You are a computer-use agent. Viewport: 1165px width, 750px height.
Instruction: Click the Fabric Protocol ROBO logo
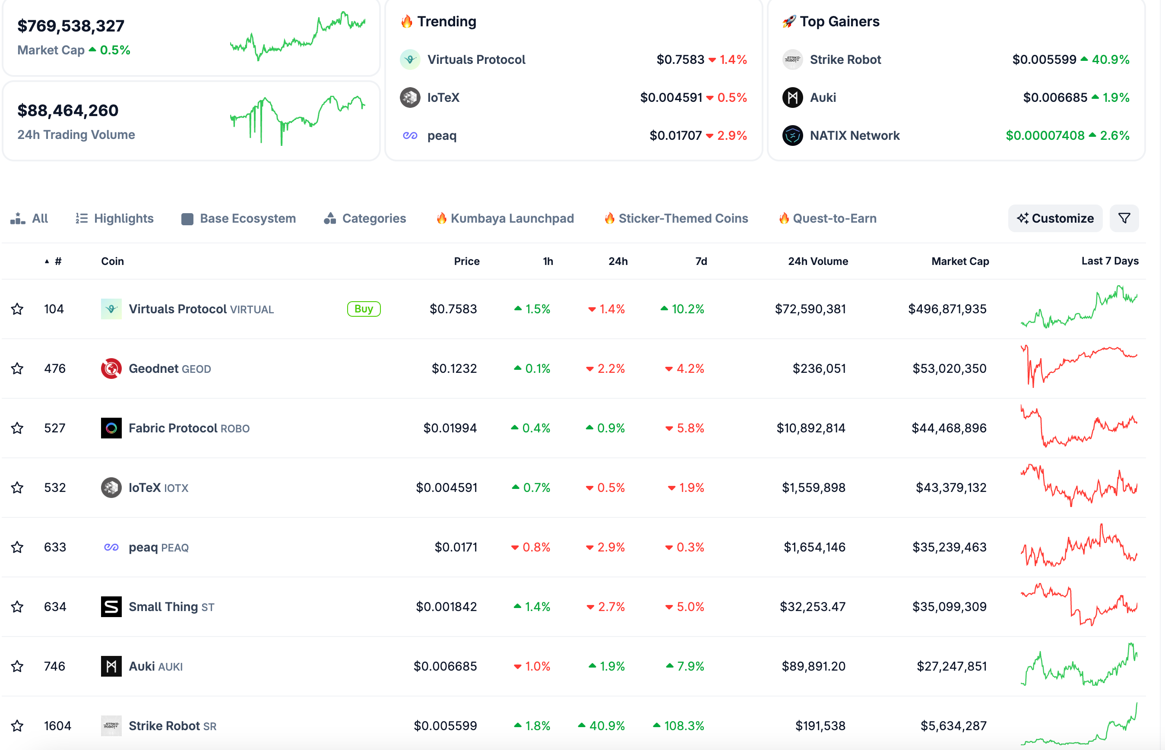point(111,428)
